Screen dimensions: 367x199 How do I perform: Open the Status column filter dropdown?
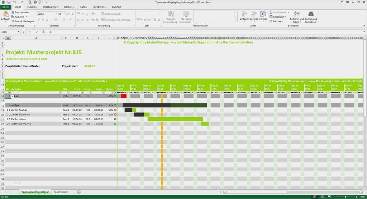point(112,93)
